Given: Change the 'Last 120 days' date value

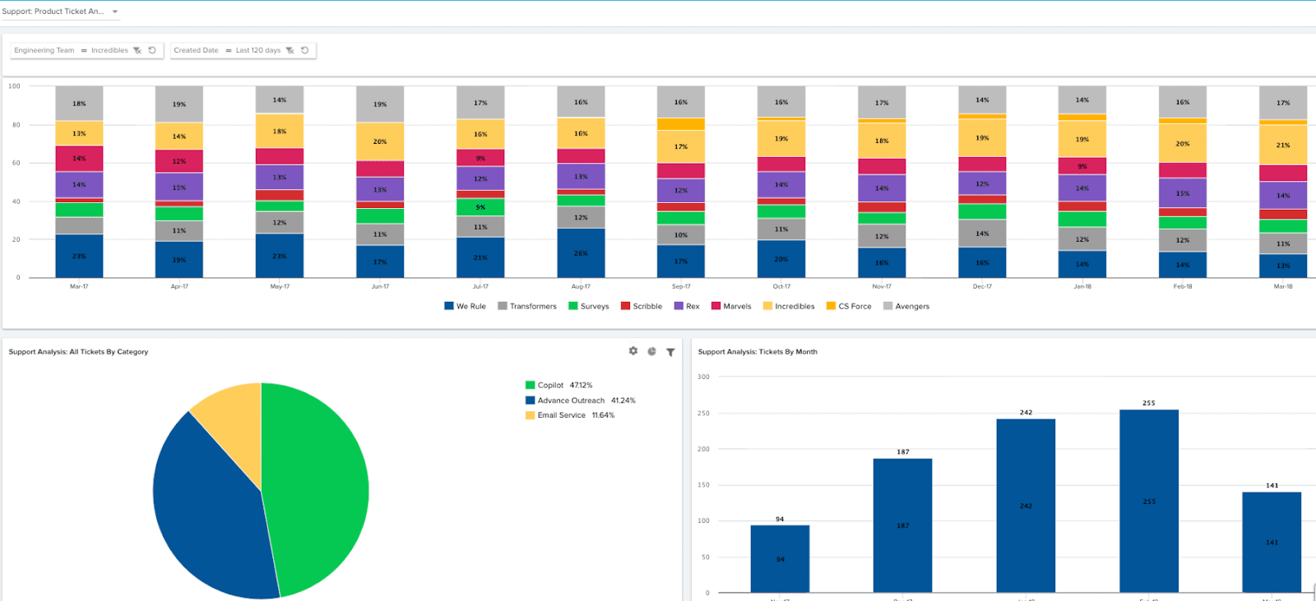Looking at the screenshot, I should tap(257, 50).
